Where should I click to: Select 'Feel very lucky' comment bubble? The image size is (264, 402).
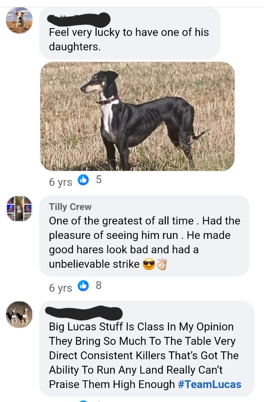tap(130, 33)
